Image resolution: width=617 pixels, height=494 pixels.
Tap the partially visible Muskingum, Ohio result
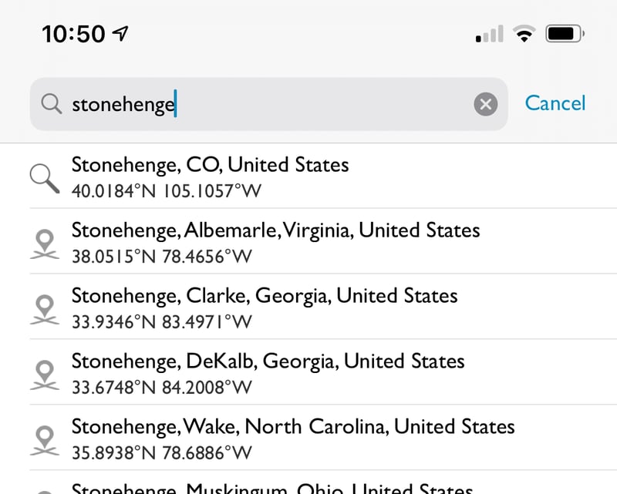coord(271,488)
